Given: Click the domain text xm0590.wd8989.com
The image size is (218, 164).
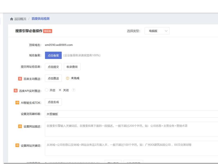Looking at the screenshot, I should 59,45.
